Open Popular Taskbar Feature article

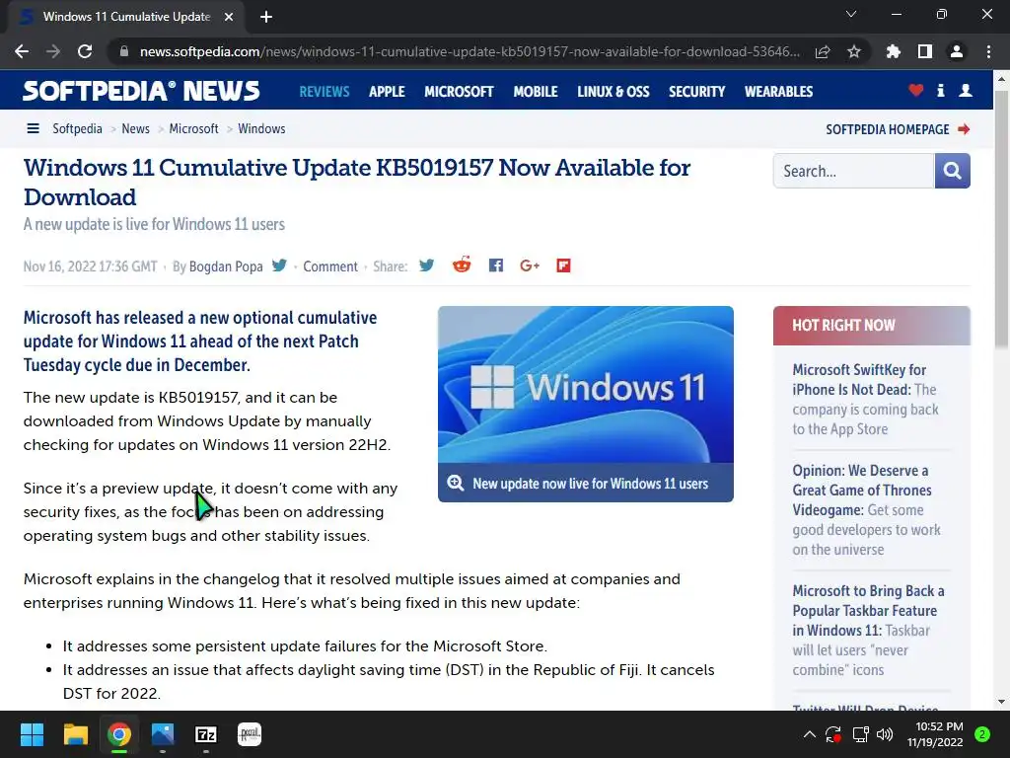868,630
